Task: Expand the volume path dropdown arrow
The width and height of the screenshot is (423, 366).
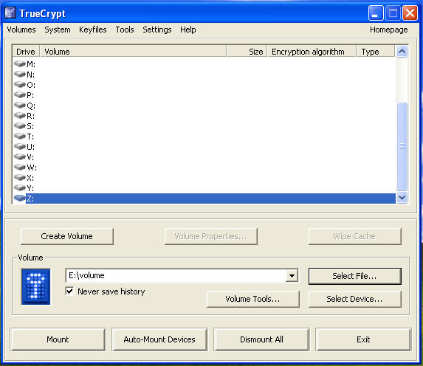Action: click(292, 276)
